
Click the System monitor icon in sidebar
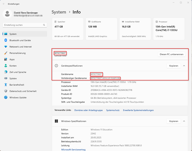click(6, 34)
